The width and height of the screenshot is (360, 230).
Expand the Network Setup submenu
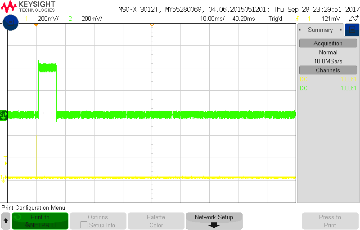pos(214,221)
